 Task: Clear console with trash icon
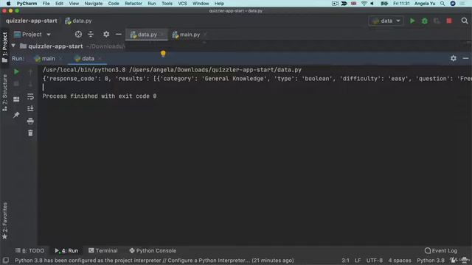coord(30,132)
